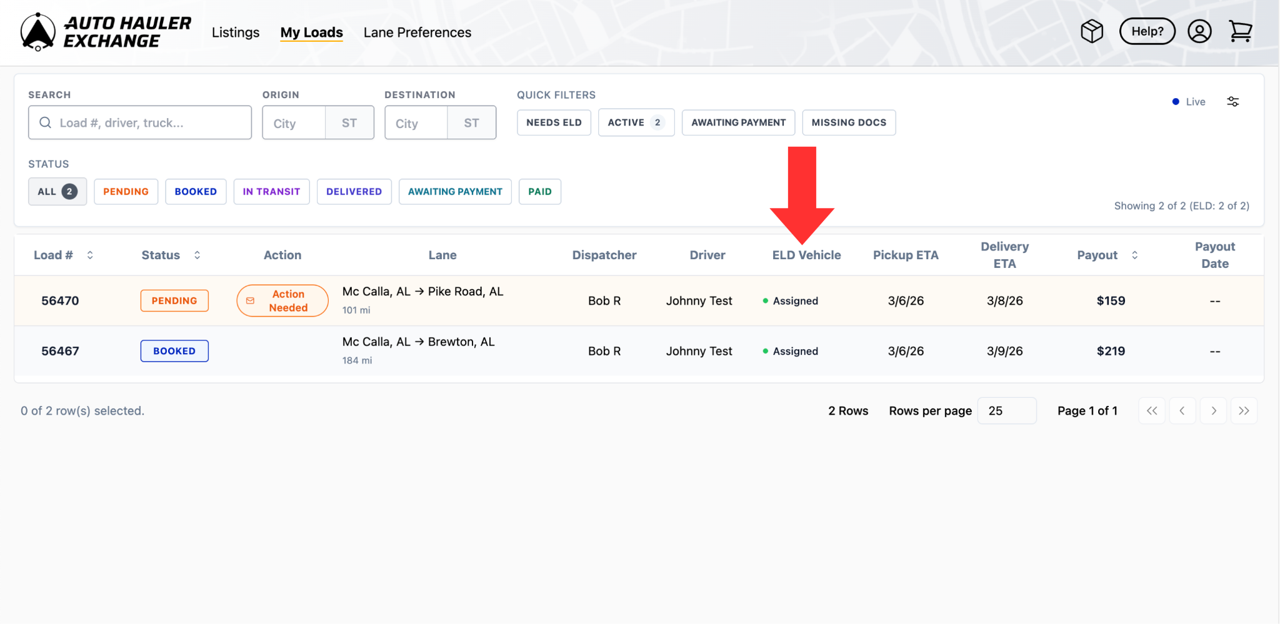Toggle the Live status indicator

(1189, 102)
